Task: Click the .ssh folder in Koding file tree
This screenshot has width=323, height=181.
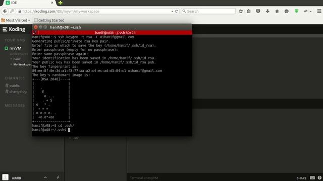Action: [x=76, y=138]
